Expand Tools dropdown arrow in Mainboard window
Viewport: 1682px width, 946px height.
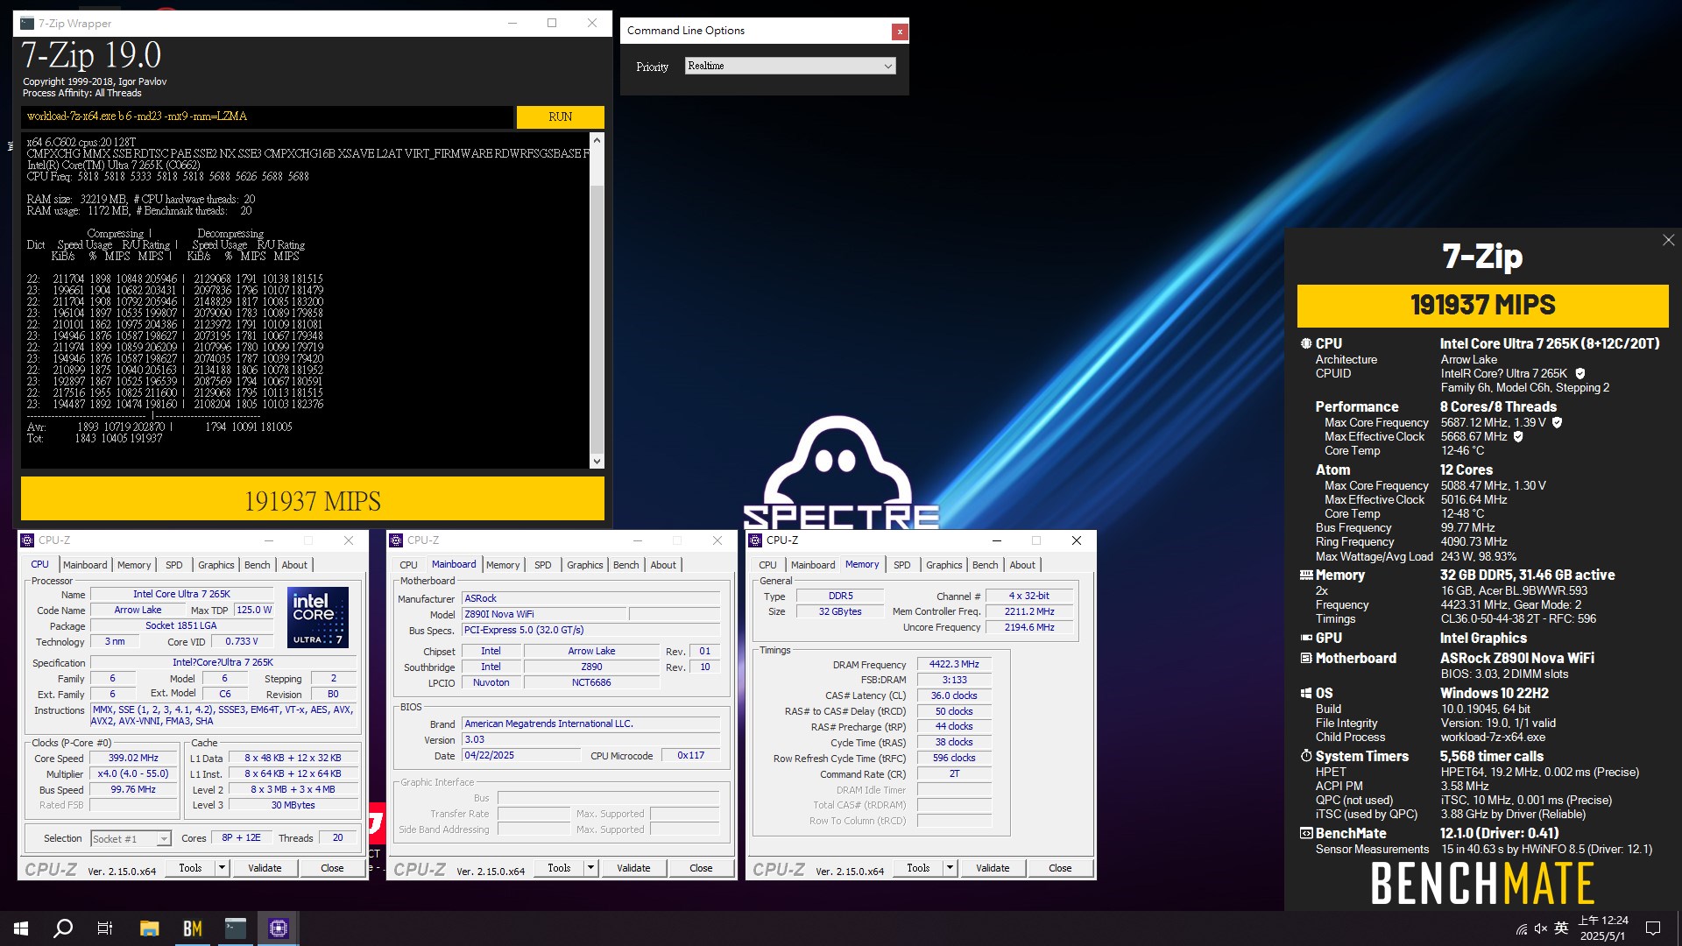(590, 868)
